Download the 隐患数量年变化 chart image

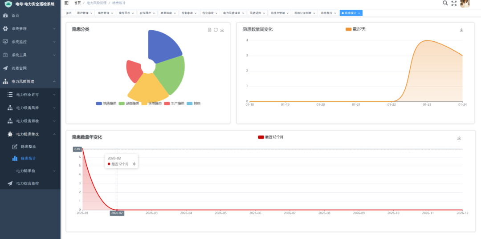point(459,138)
